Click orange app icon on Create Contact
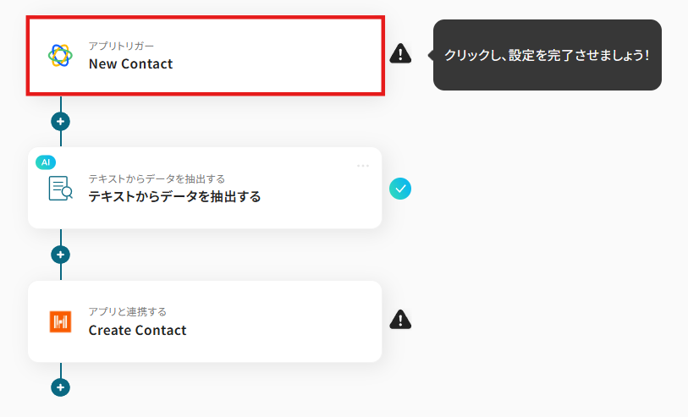This screenshot has width=688, height=417. point(60,321)
